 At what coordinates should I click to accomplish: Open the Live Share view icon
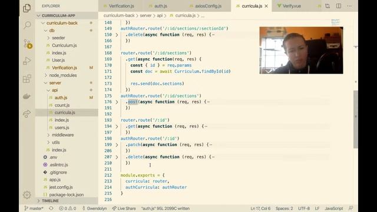coord(27,114)
